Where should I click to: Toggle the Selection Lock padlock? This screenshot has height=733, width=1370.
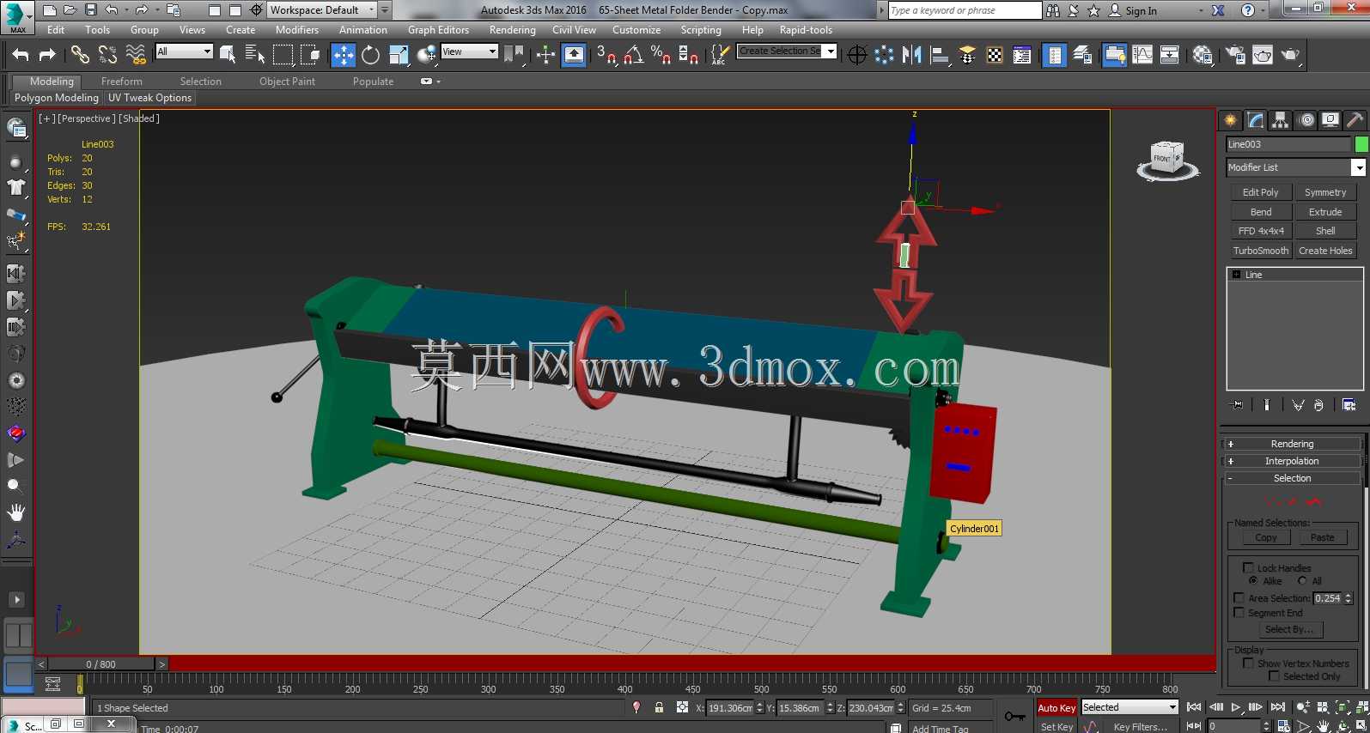659,708
